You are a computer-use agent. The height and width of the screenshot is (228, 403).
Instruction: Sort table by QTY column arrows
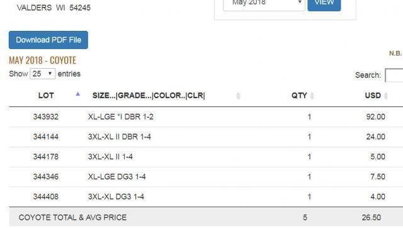coord(312,96)
